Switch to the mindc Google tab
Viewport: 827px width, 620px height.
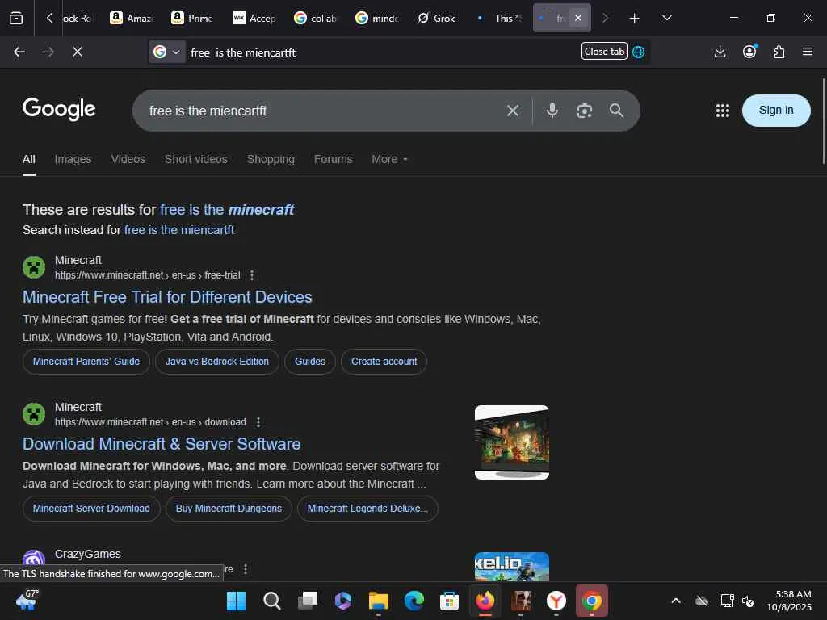point(376,18)
